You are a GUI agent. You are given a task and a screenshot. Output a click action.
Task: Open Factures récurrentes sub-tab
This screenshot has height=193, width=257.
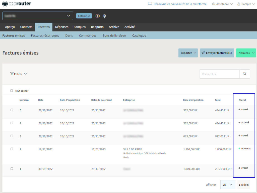click(x=45, y=35)
